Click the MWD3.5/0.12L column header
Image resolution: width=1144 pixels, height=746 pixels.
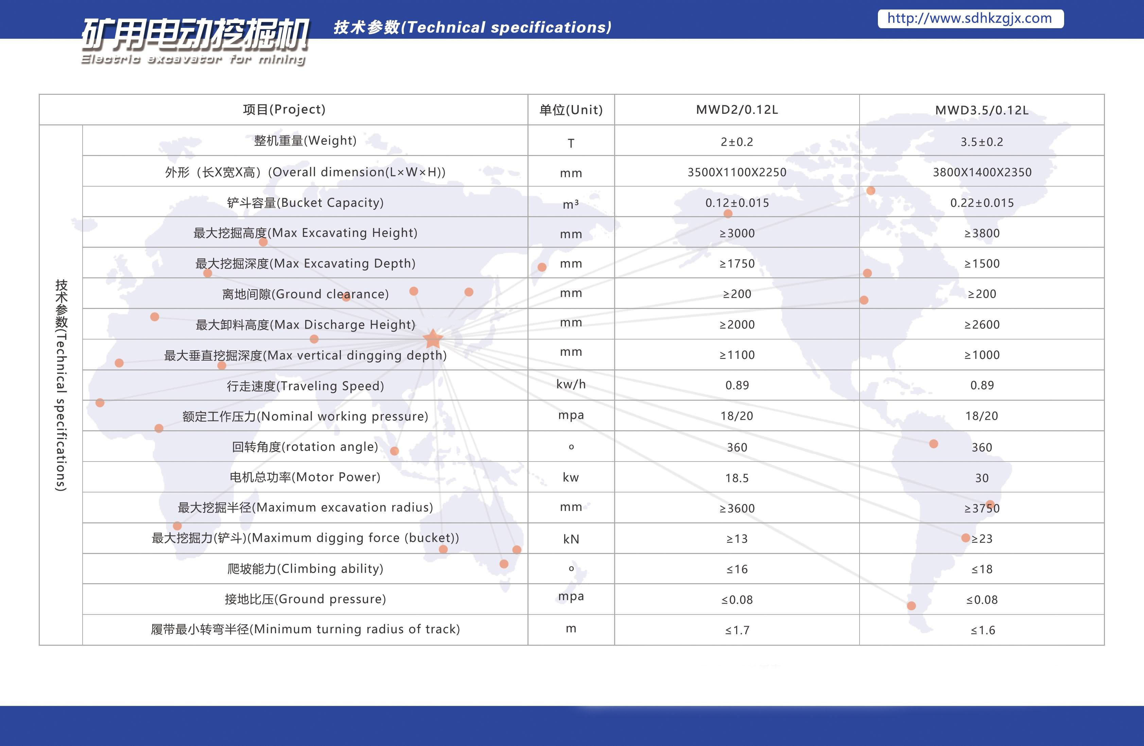click(x=982, y=110)
